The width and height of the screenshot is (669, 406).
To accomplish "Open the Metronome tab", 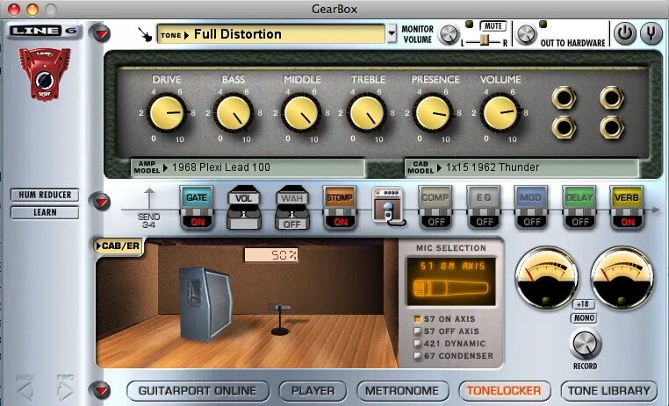I will pyautogui.click(x=402, y=391).
